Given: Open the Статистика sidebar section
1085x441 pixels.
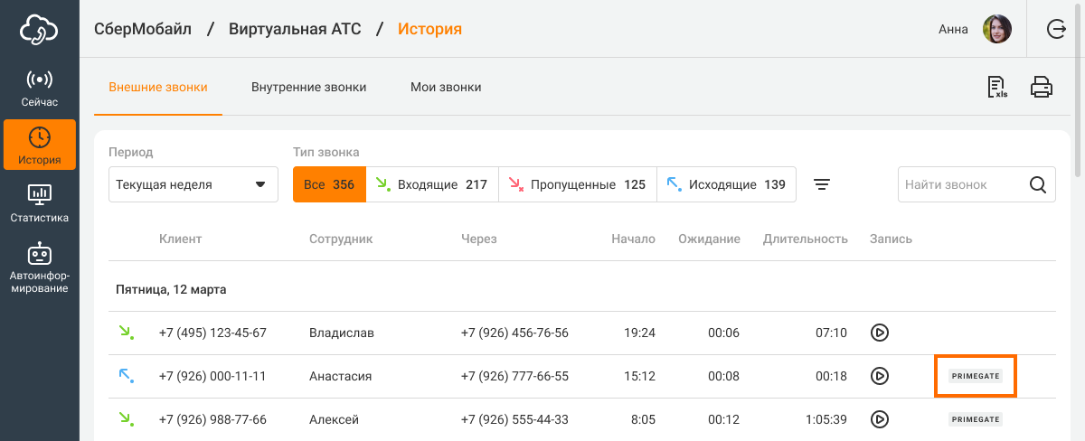Looking at the screenshot, I should pos(40,202).
